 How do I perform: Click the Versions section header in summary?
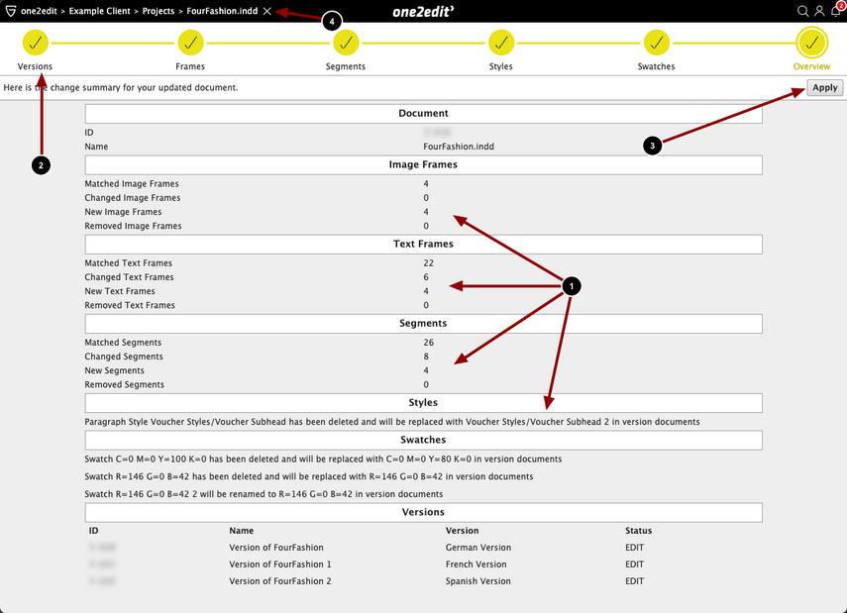tap(424, 512)
